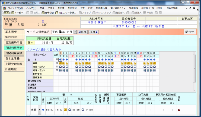
Task: Toggle day 2 basic service dot
Action: [x=64, y=59]
